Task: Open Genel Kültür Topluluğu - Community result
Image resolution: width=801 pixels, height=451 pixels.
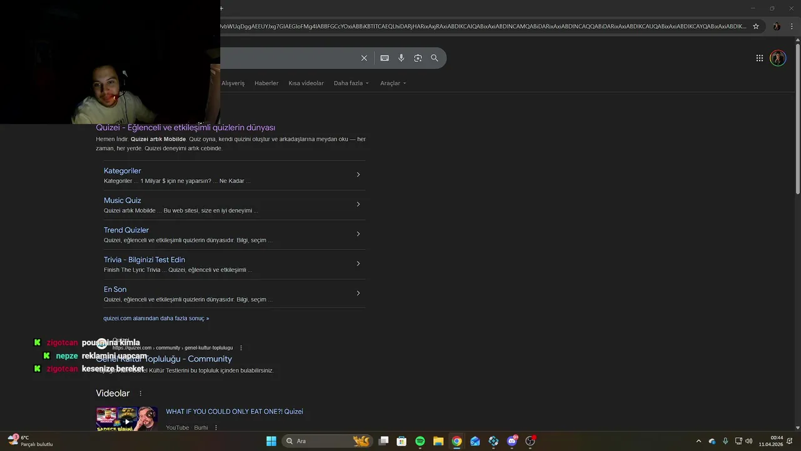Action: (x=164, y=359)
